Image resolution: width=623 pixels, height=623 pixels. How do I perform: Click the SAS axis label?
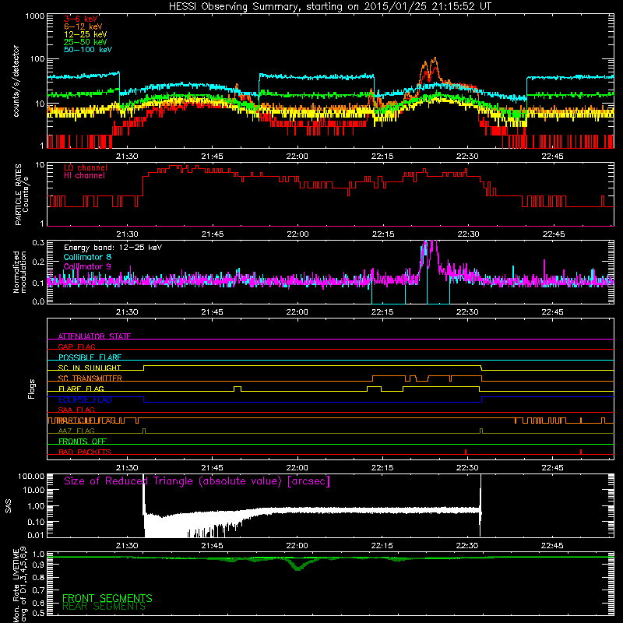pyautogui.click(x=9, y=506)
